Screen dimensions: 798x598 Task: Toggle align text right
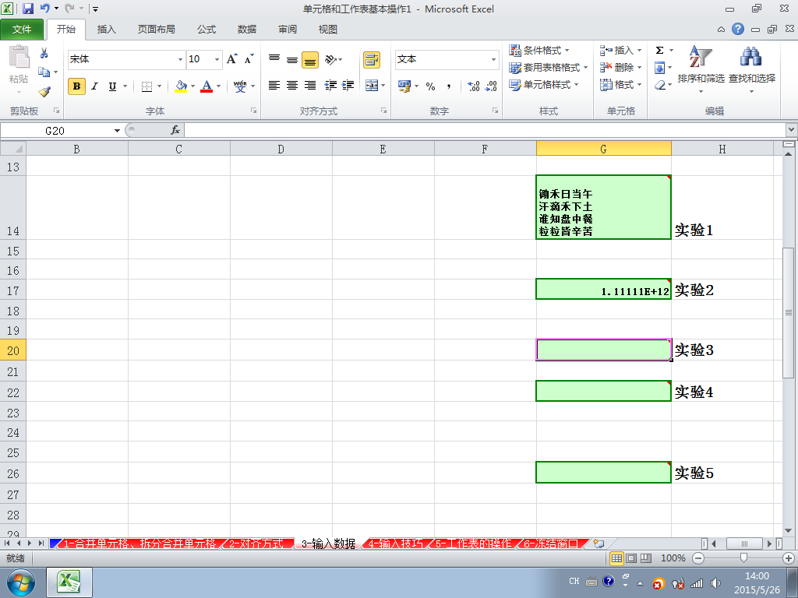tap(310, 86)
